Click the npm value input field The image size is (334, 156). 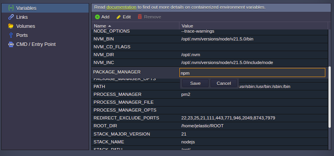[252, 73]
